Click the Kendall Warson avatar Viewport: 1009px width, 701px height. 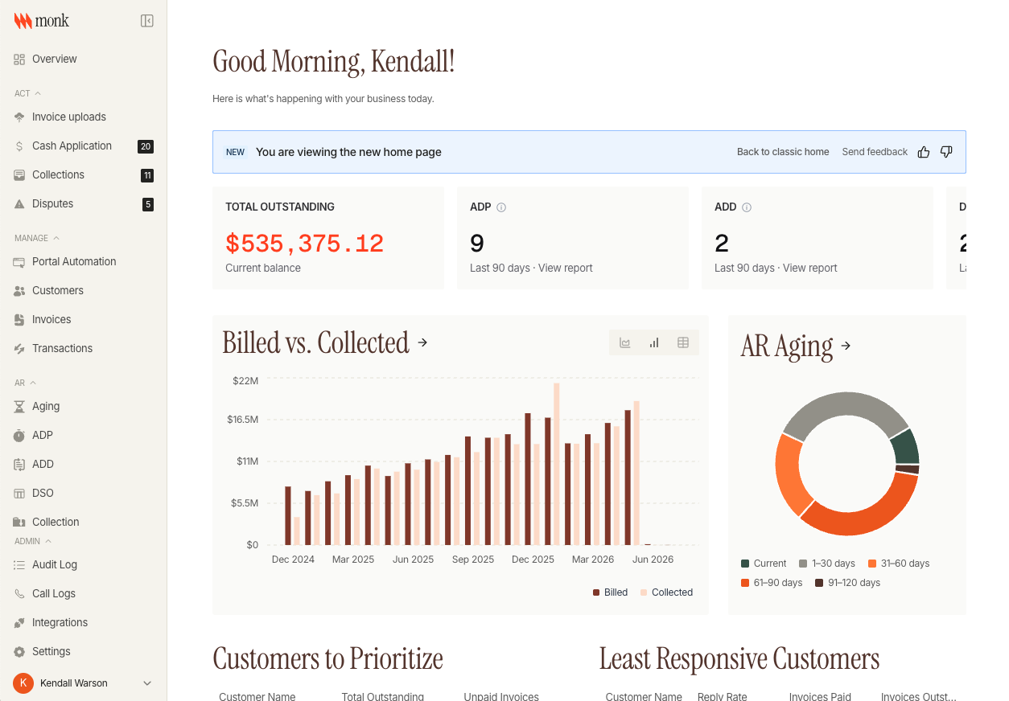[23, 683]
